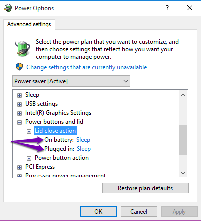Expand the Power button action node
Screen dimensions: 201x221
tap(29, 158)
